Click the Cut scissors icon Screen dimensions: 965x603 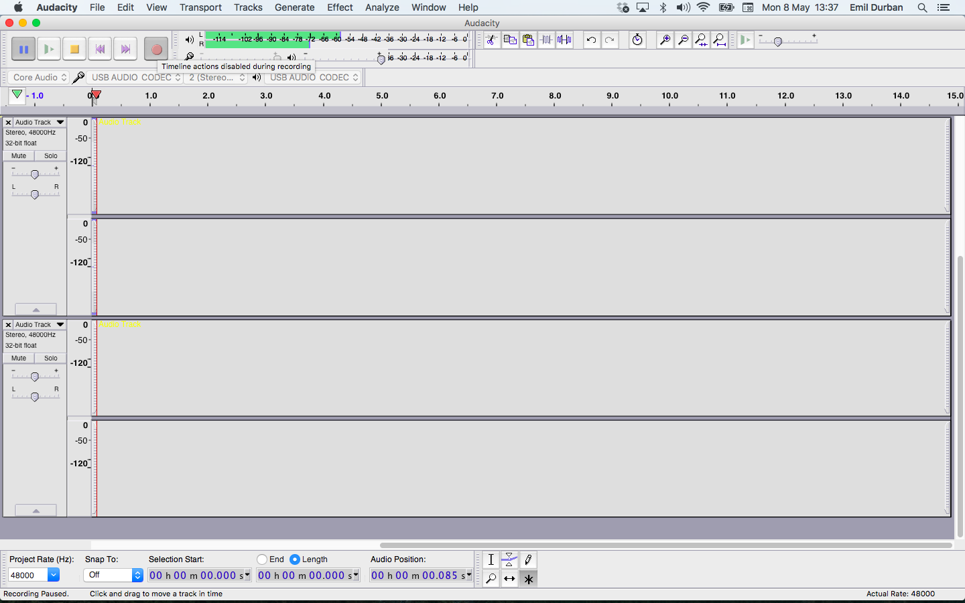pyautogui.click(x=492, y=40)
